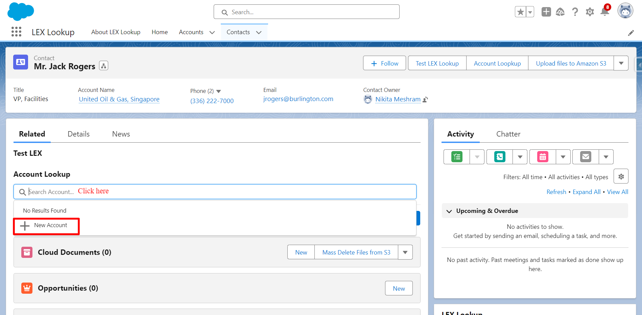The height and width of the screenshot is (315, 642).
Task: Click the Test LEX Lookup button
Action: [x=437, y=63]
